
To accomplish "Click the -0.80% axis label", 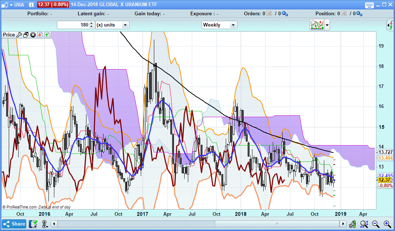I will [x=386, y=186].
